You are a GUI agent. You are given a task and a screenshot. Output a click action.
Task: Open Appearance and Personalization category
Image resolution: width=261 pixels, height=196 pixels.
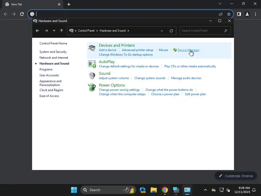pyautogui.click(x=50, y=83)
